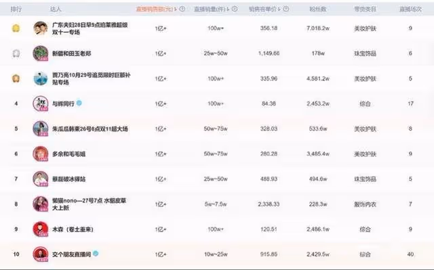Click the 排行 column header
Image resolution: width=434 pixels, height=270 pixels.
[16, 9]
